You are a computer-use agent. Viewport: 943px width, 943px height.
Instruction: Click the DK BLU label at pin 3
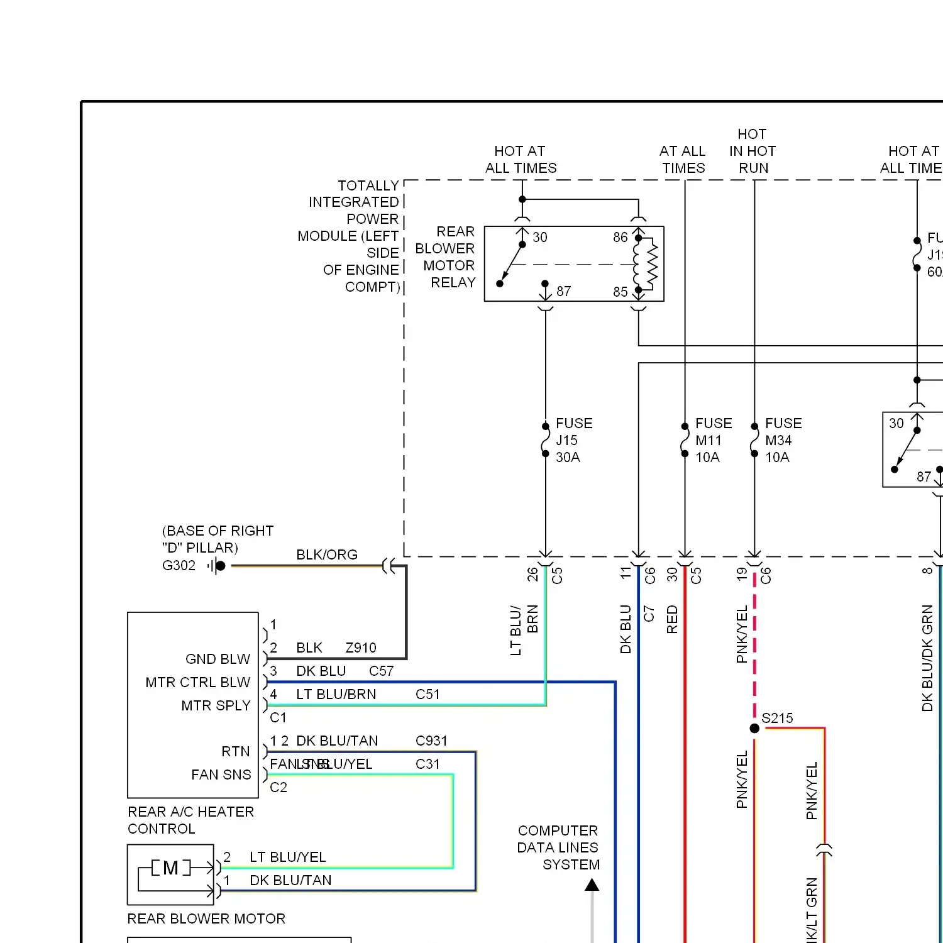point(321,671)
